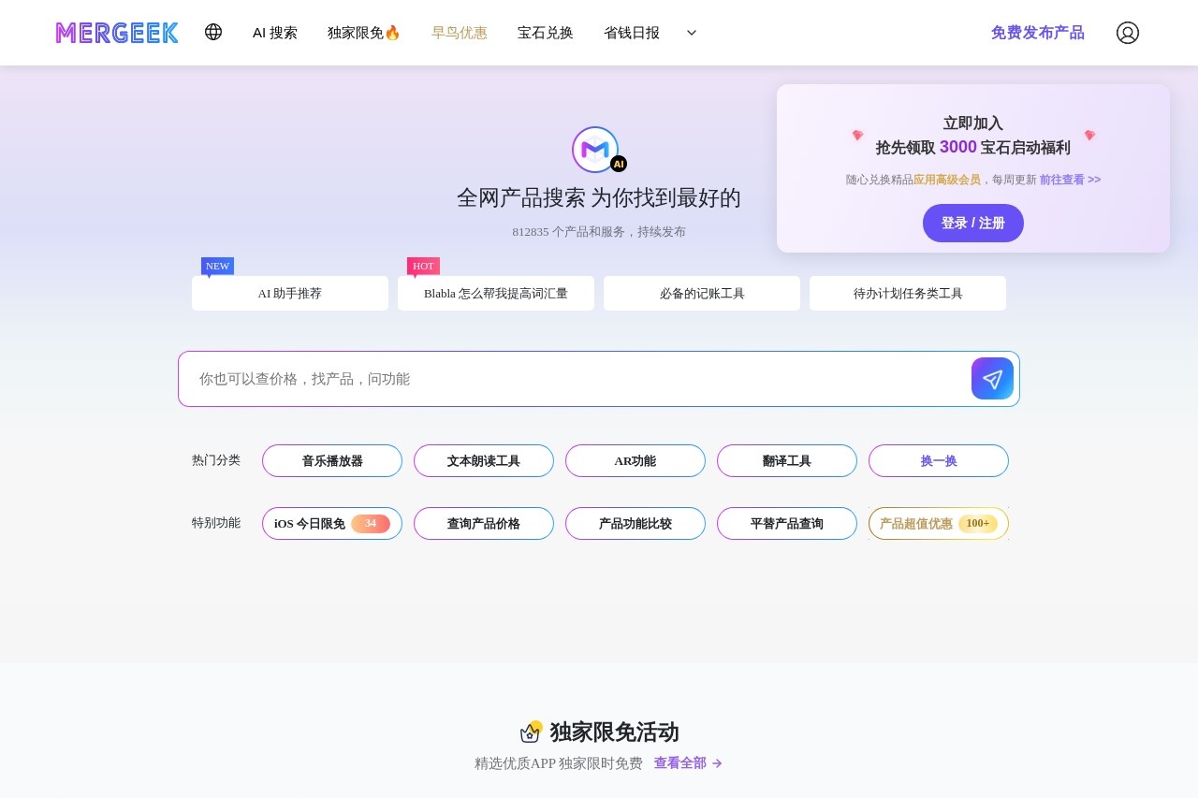Select the iOS 今日限免 chip
The width and height of the screenshot is (1198, 798).
pyautogui.click(x=331, y=523)
